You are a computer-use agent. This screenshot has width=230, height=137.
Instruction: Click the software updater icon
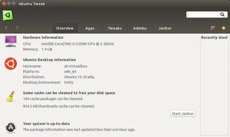(11, 127)
